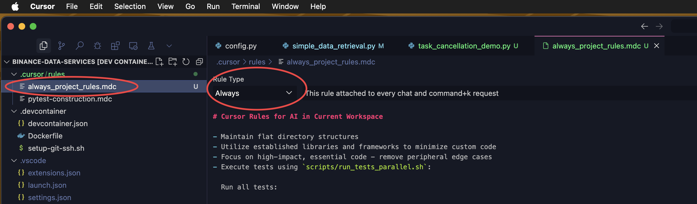Switch to the simple_data_retrieval.py tab
The image size is (697, 204).
333,46
